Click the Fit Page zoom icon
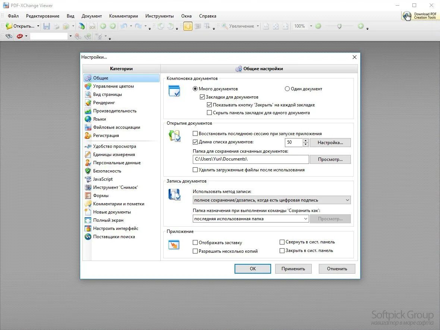This screenshot has width=440, height=330. [276, 26]
